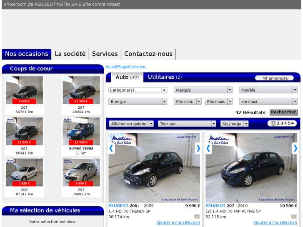The height and width of the screenshot is (227, 303).
Task: Show next photo of the Peugeot 206+
Action: coord(198,148)
